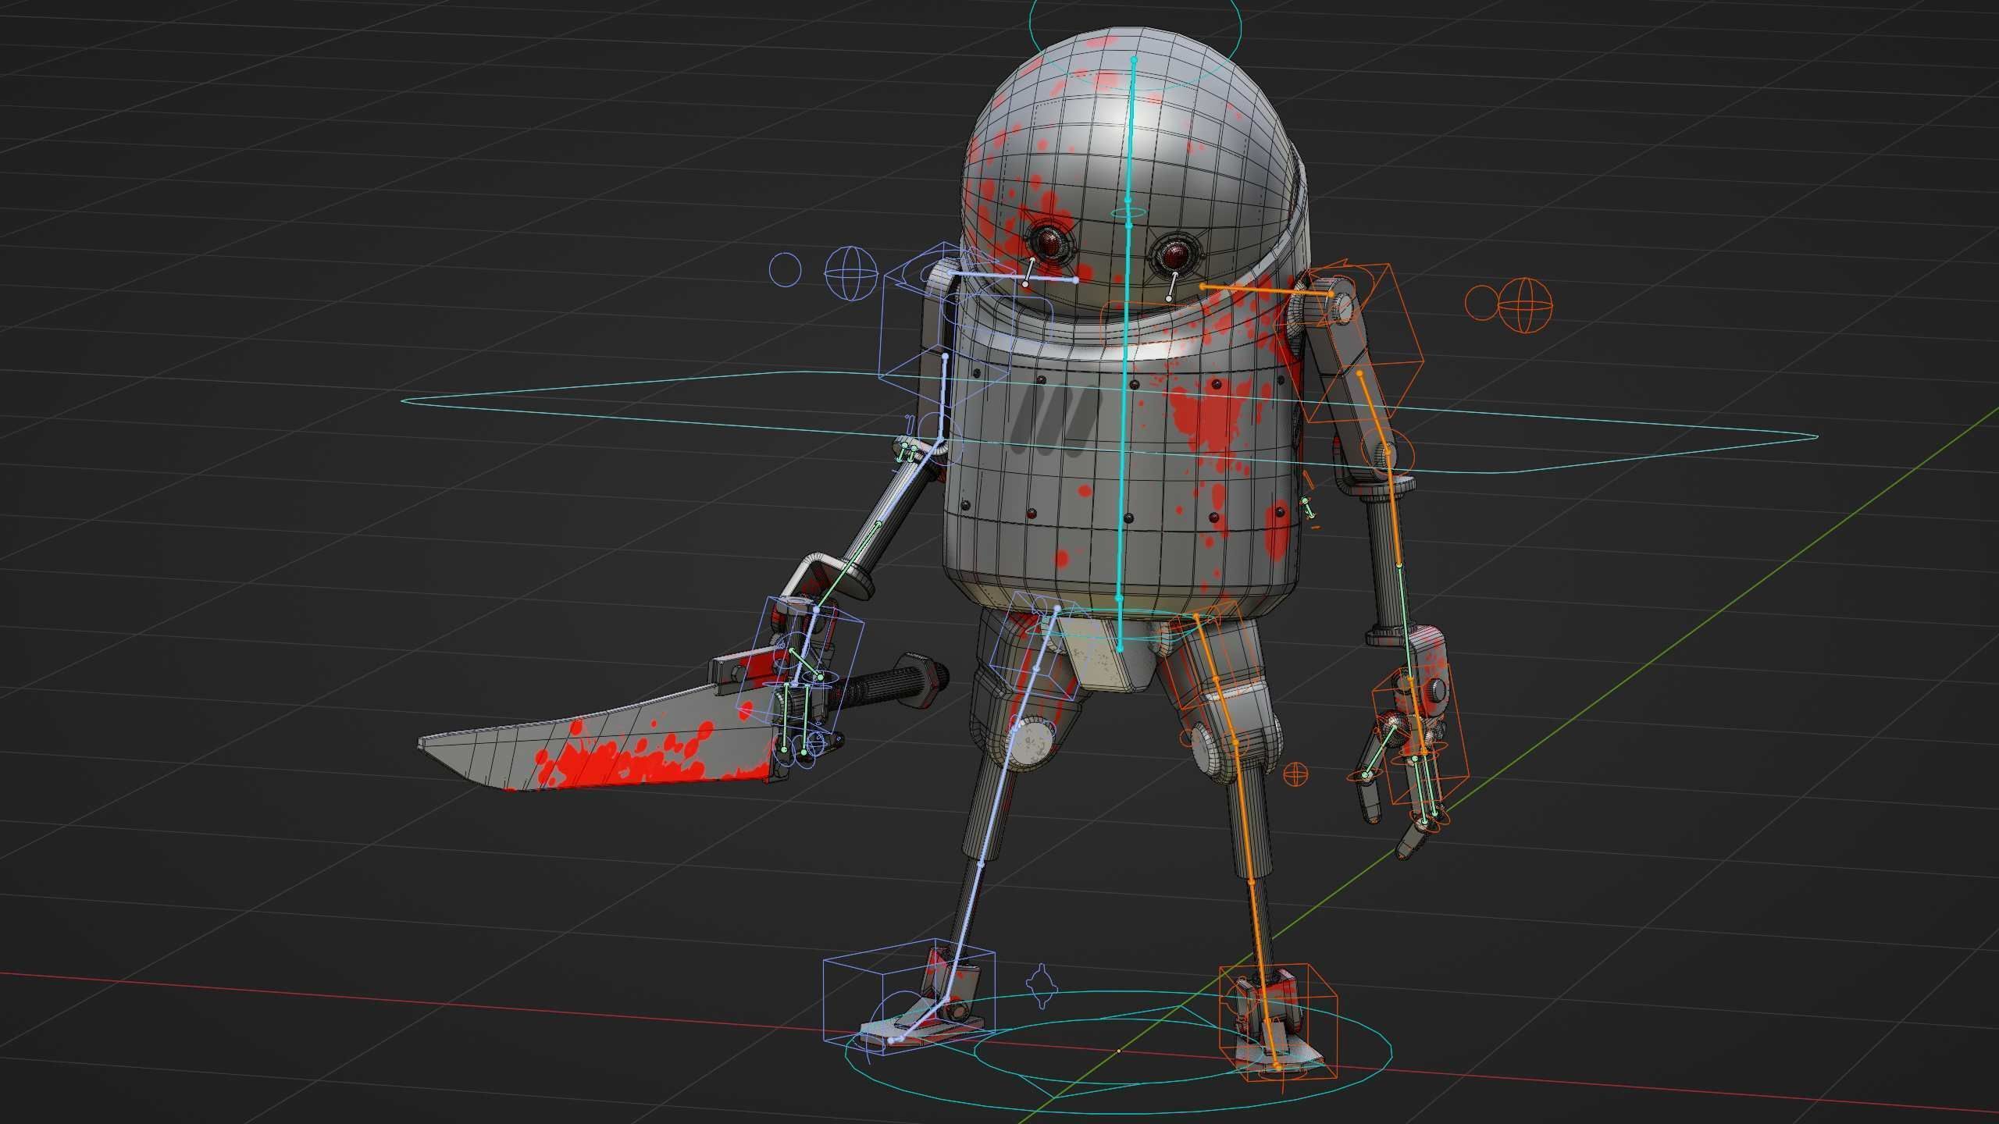Select the flat blue circle control beside left sphere
1999x1124 pixels.
point(786,269)
